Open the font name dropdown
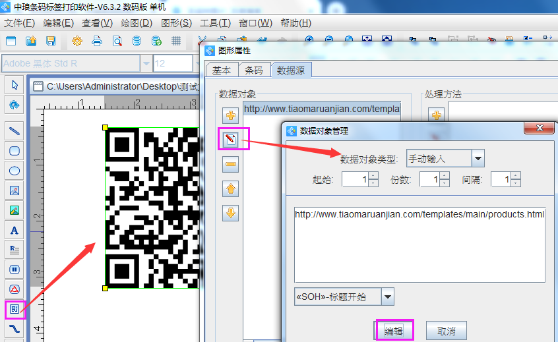558x342 pixels. (x=146, y=63)
